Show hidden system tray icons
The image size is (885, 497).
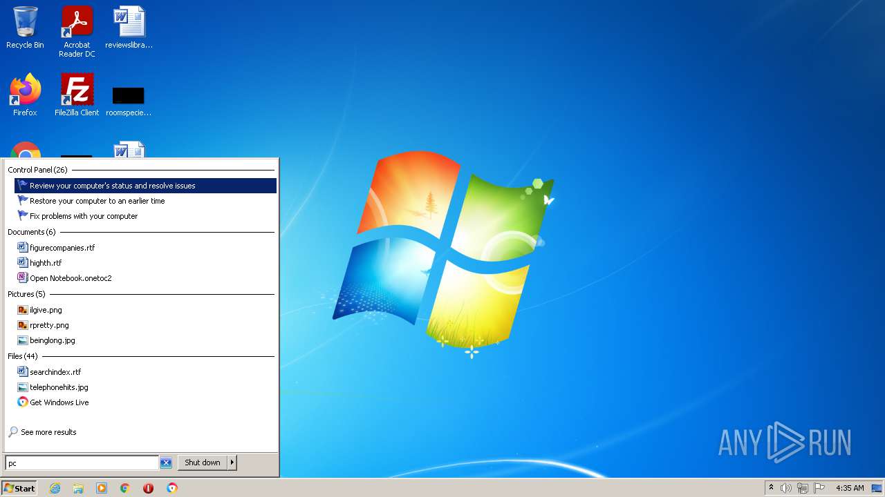[771, 488]
